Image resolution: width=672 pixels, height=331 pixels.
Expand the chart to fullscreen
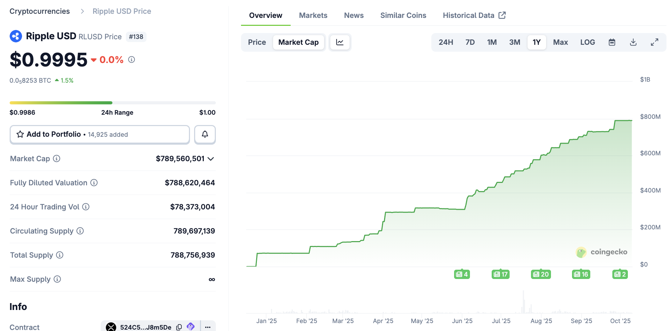(654, 42)
